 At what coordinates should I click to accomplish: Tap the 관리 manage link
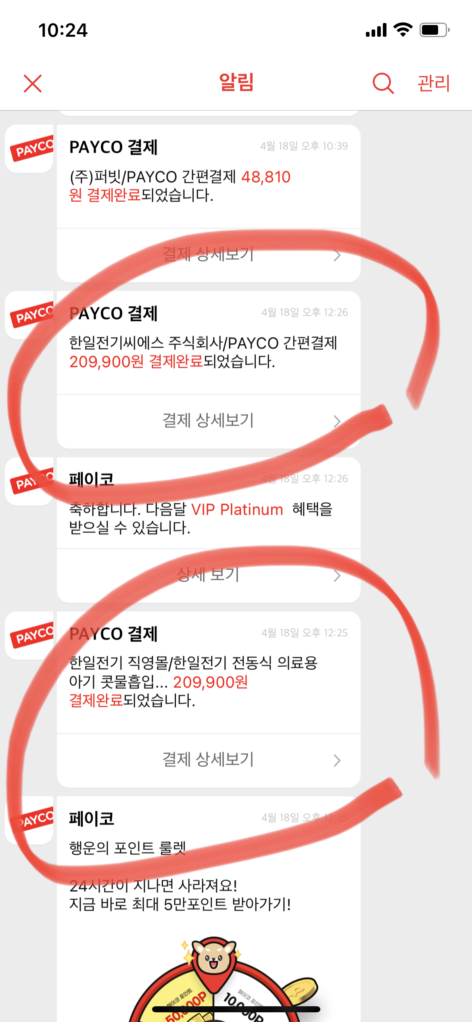pyautogui.click(x=434, y=84)
